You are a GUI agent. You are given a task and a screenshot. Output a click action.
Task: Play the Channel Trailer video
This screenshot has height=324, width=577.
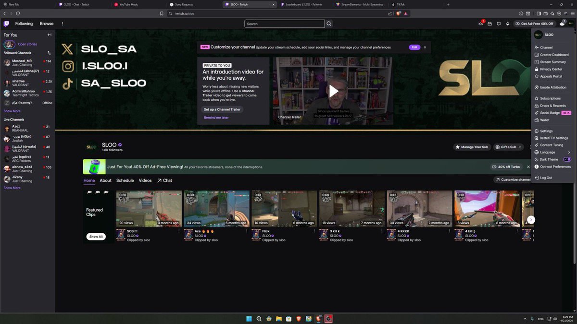pos(333,90)
